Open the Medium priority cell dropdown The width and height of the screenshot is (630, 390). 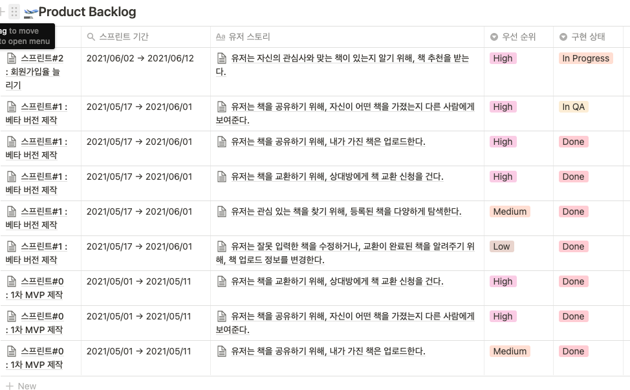[x=510, y=211]
